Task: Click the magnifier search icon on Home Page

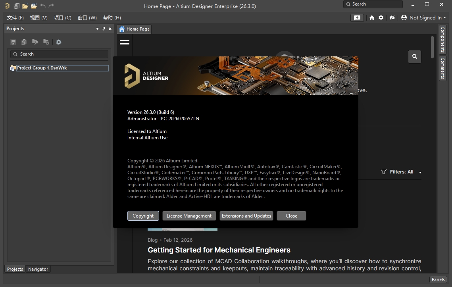Action: pyautogui.click(x=414, y=57)
